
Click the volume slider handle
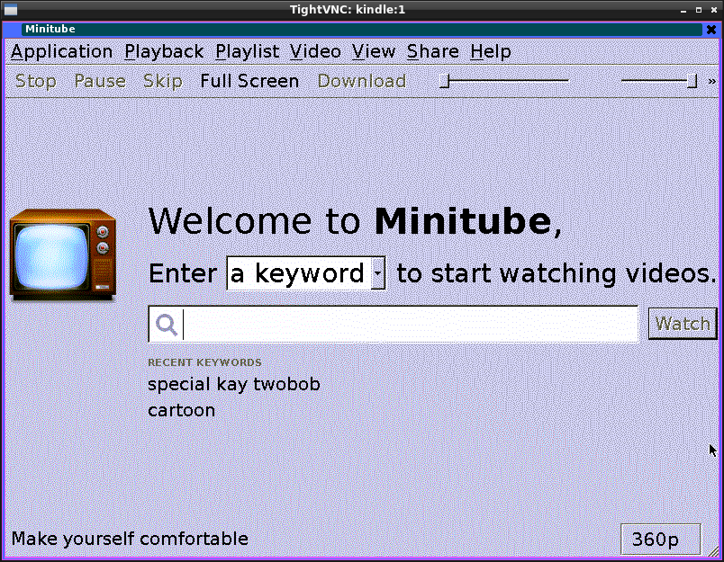692,81
